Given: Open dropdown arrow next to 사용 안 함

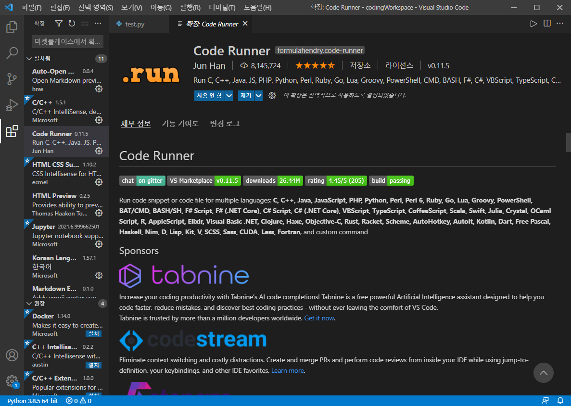Looking at the screenshot, I should 229,96.
